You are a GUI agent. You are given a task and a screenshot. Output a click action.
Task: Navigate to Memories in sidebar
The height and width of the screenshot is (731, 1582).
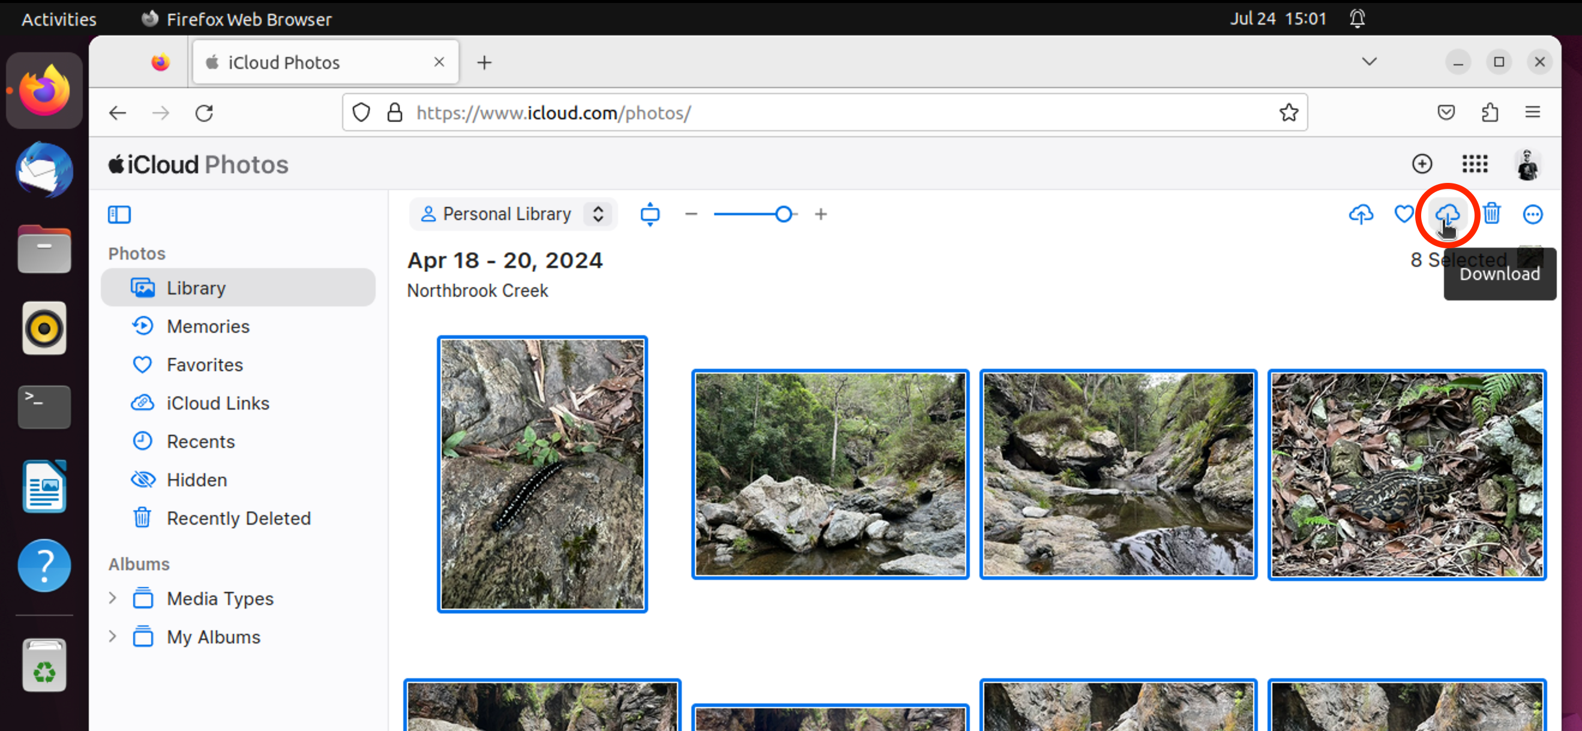pos(208,326)
